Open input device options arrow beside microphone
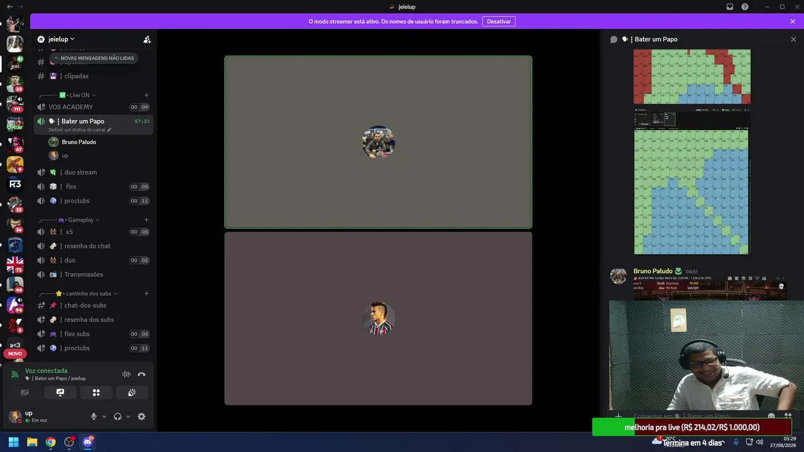This screenshot has height=452, width=804. coord(104,416)
